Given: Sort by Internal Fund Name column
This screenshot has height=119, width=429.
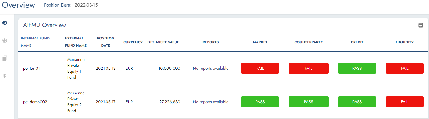Looking at the screenshot, I should coord(35,42).
